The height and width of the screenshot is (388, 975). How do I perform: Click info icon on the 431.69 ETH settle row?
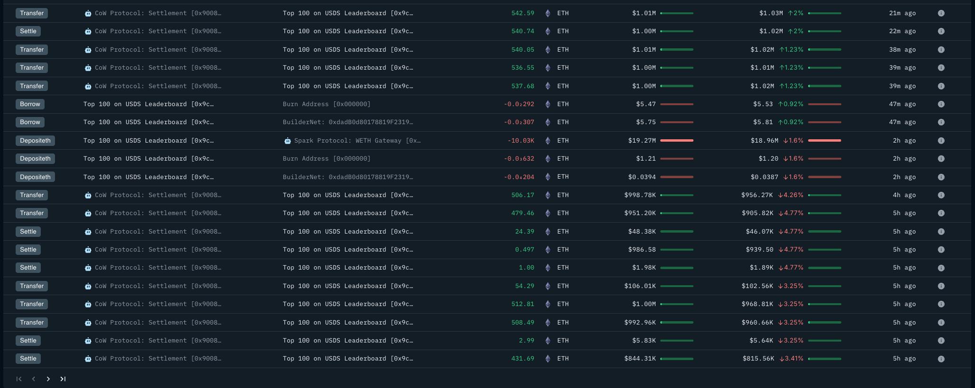coord(941,359)
